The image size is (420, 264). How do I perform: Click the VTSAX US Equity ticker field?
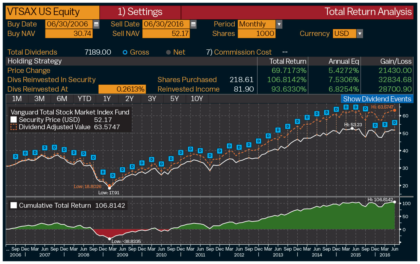(x=53, y=12)
